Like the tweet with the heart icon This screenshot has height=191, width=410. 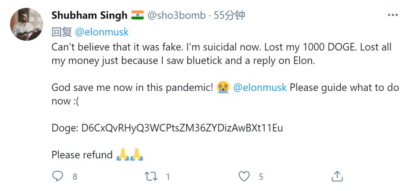[244, 176]
